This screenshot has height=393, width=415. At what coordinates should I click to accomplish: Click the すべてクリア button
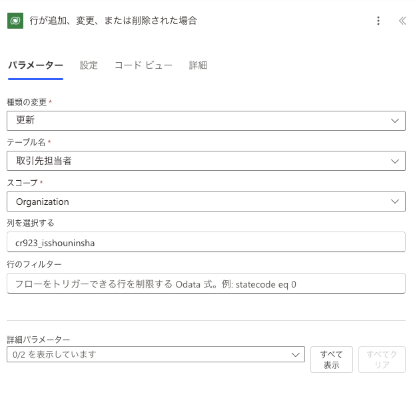[382, 360]
